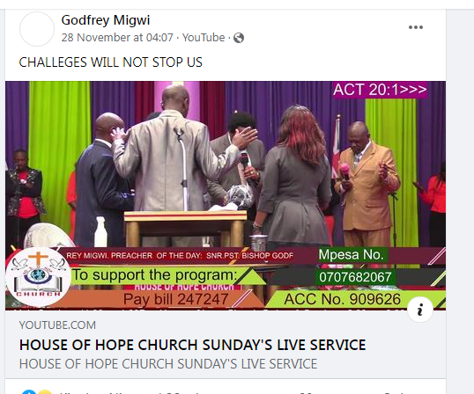This screenshot has height=394, width=474.
Task: Follow the YouTube source link in the post header
Action: click(x=204, y=38)
